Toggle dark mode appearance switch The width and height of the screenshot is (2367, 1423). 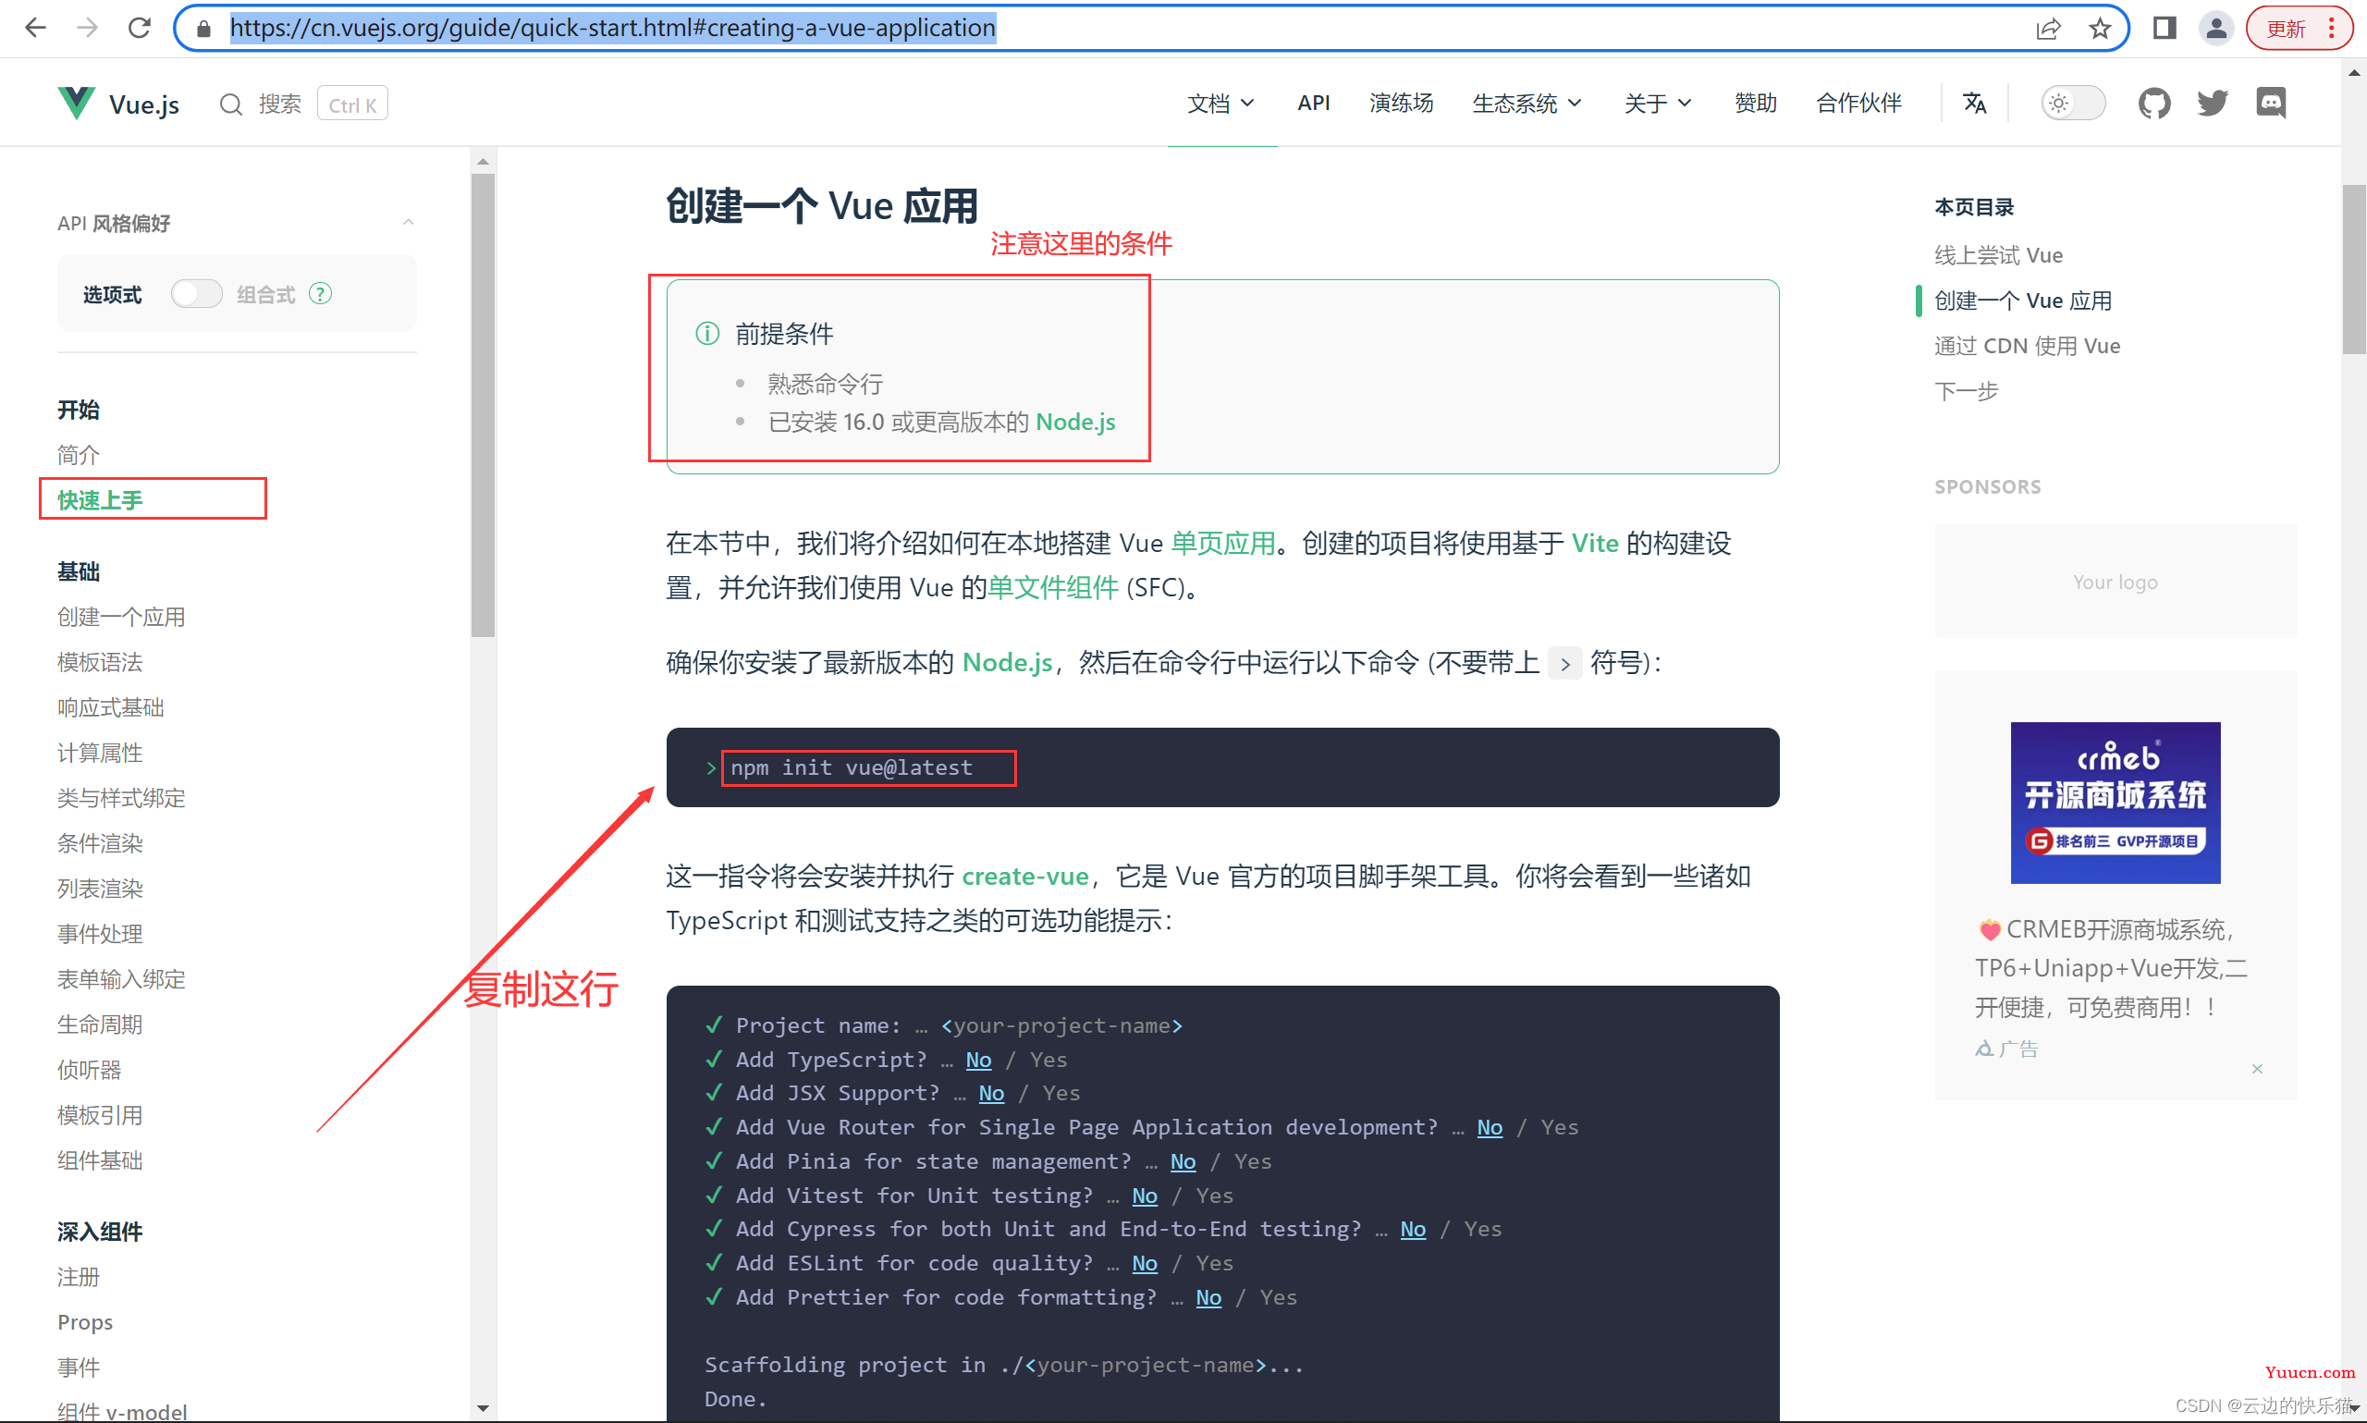click(2073, 103)
